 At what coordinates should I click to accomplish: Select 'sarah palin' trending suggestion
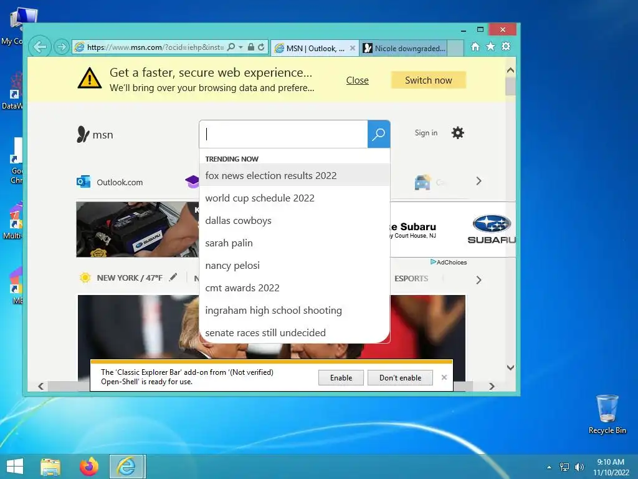295,243
